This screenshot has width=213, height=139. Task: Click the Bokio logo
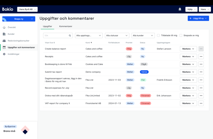tap(8, 9)
